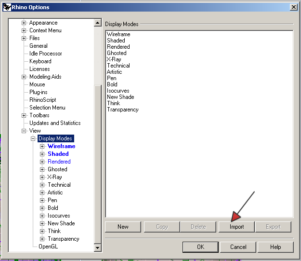Expand the Wireframe display mode node
The width and height of the screenshot is (301, 261).
pos(42,146)
